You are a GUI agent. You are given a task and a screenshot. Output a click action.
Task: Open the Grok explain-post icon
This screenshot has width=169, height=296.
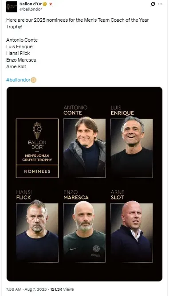click(153, 4)
